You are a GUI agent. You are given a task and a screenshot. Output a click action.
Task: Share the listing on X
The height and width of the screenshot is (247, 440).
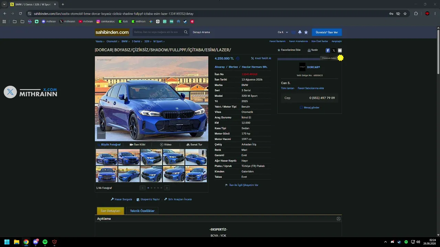pyautogui.click(x=334, y=50)
